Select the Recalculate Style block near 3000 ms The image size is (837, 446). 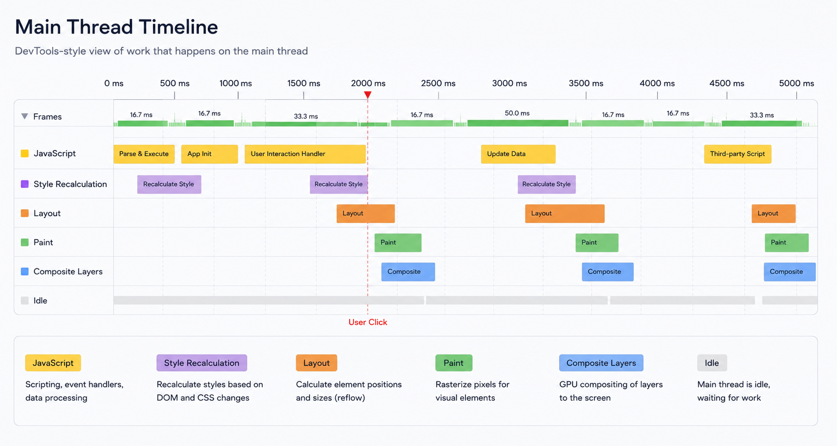(546, 185)
